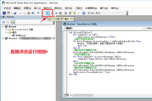Click the blue Reset stop square icon
Screen dimensions: 152x101
click(56, 13)
